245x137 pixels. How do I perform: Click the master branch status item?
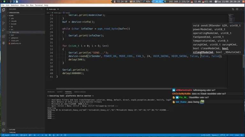pyautogui.click(x=6, y=135)
